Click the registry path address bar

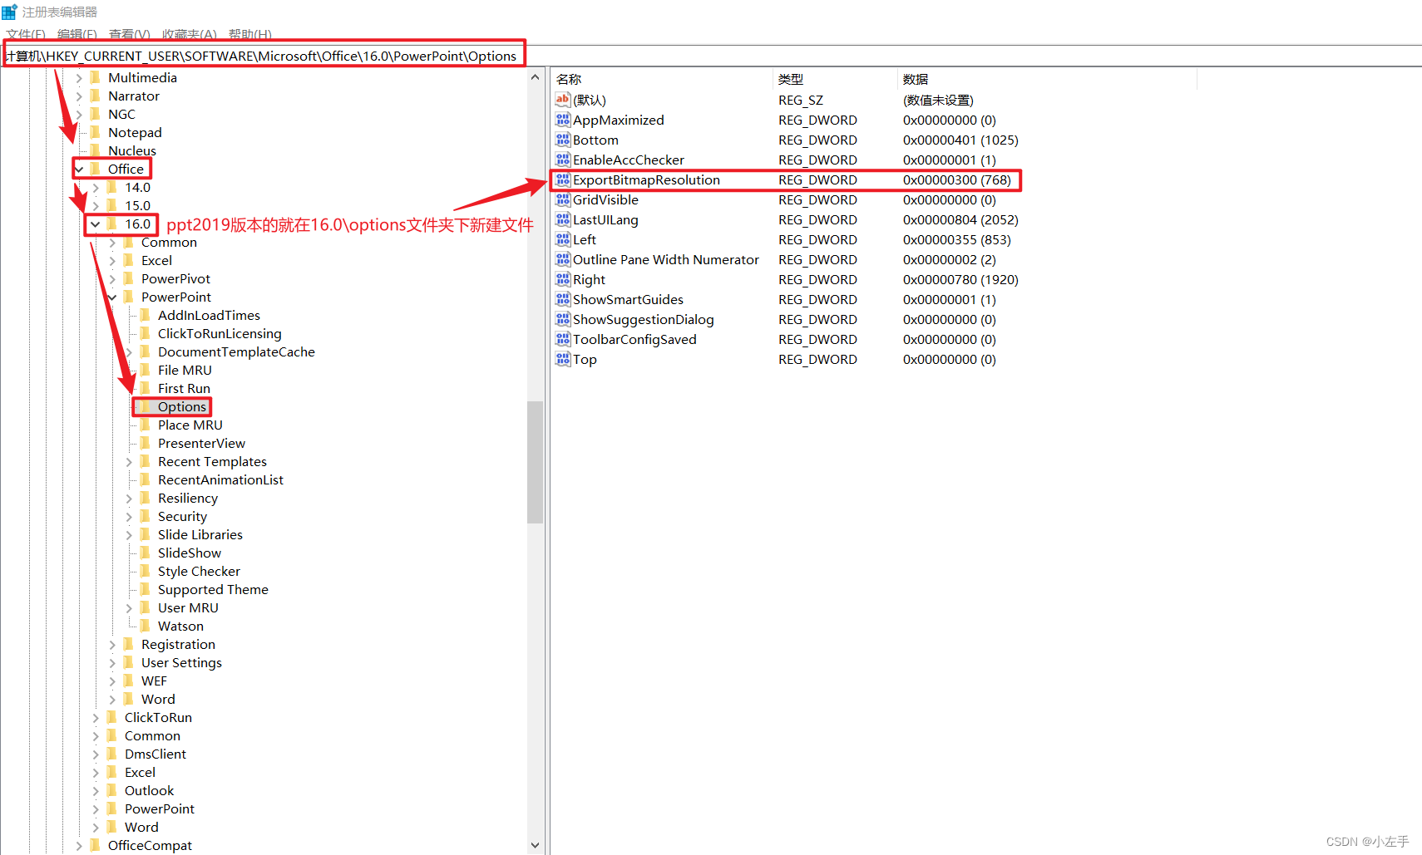pyautogui.click(x=711, y=56)
